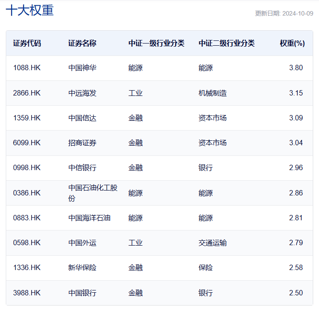Image resolution: width=319 pixels, height=310 pixels.
Task: Click the 证券代码 column header
Action: (x=27, y=43)
